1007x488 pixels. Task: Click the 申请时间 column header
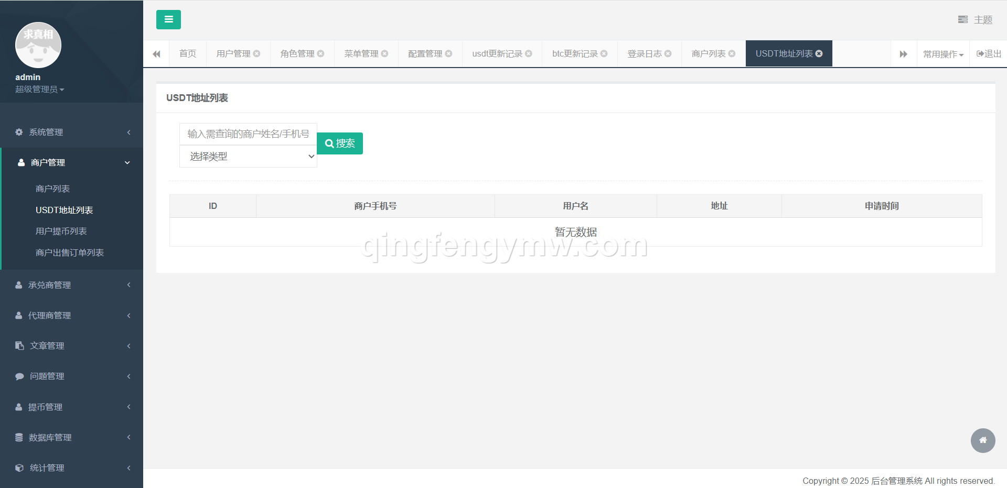point(882,206)
